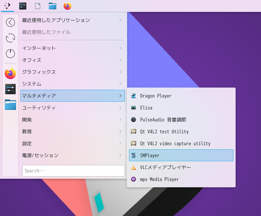Screen dimensions: 261x216
Task: Open Firefox from the menu favorites sidebar
Action: [10, 73]
